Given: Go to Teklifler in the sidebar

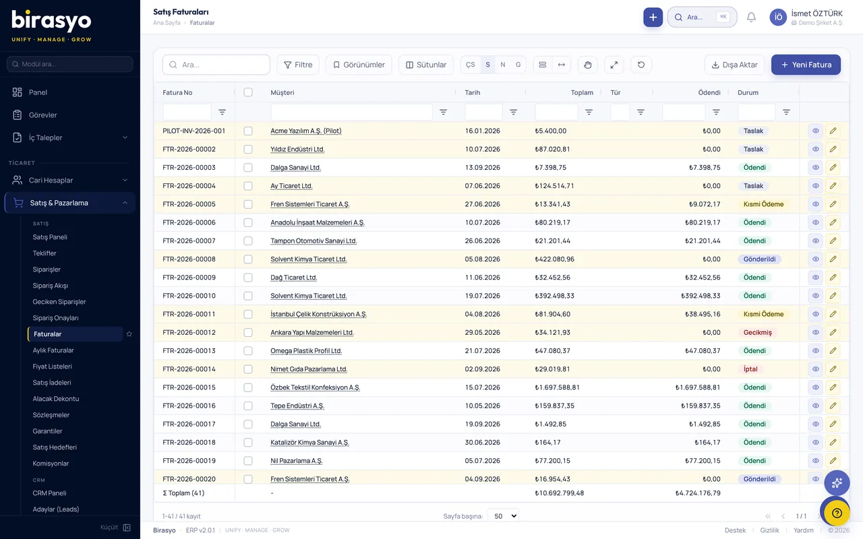Looking at the screenshot, I should (x=44, y=253).
